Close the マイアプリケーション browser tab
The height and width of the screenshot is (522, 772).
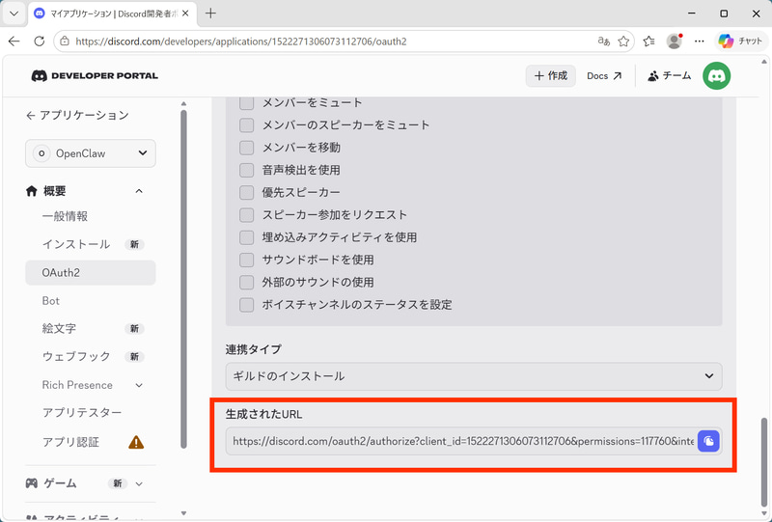pos(185,14)
